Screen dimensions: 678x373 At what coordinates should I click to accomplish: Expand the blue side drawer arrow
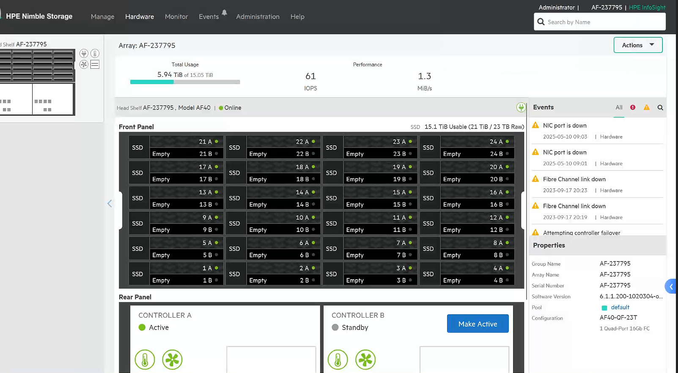671,286
